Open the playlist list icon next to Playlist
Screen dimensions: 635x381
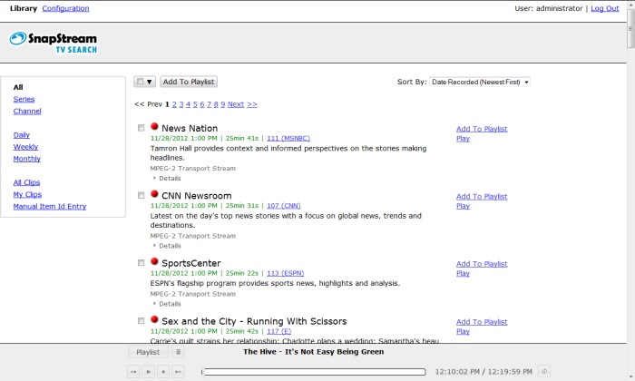[178, 352]
